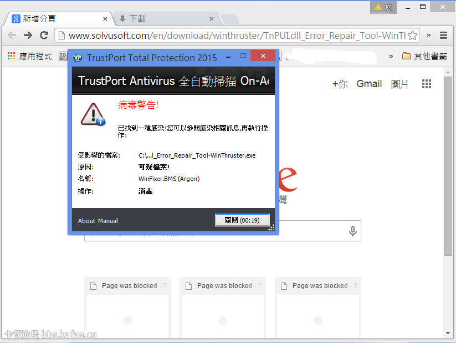Viewport: 456px width, 343px height.
Task: Expand hidden extensions chevron beside address bar
Action: point(428,36)
